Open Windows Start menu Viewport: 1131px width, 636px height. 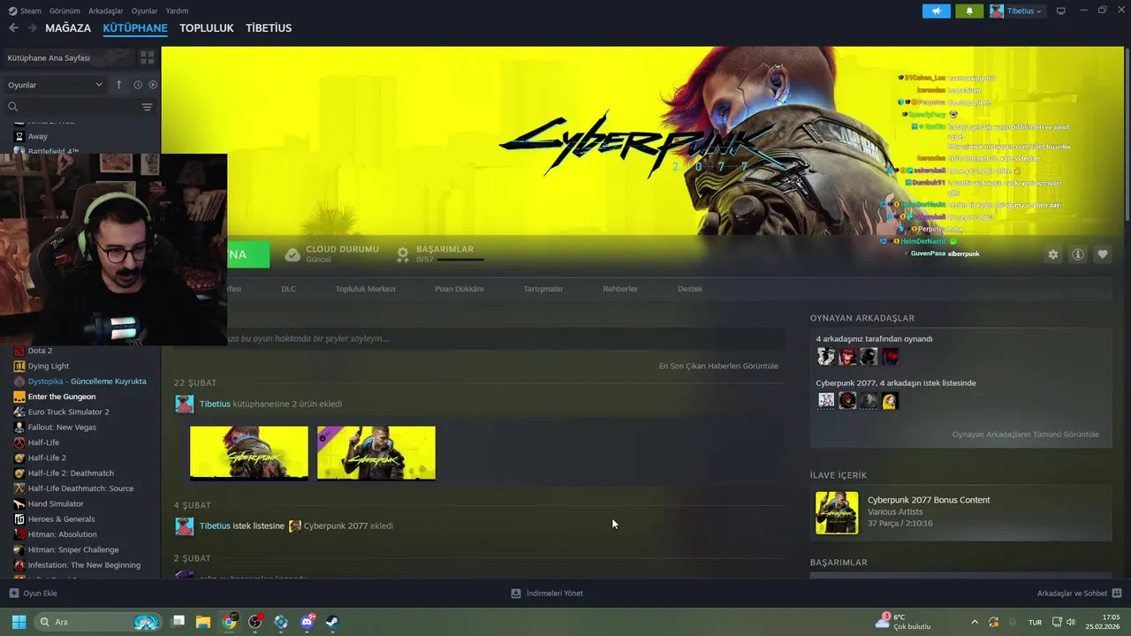click(19, 622)
